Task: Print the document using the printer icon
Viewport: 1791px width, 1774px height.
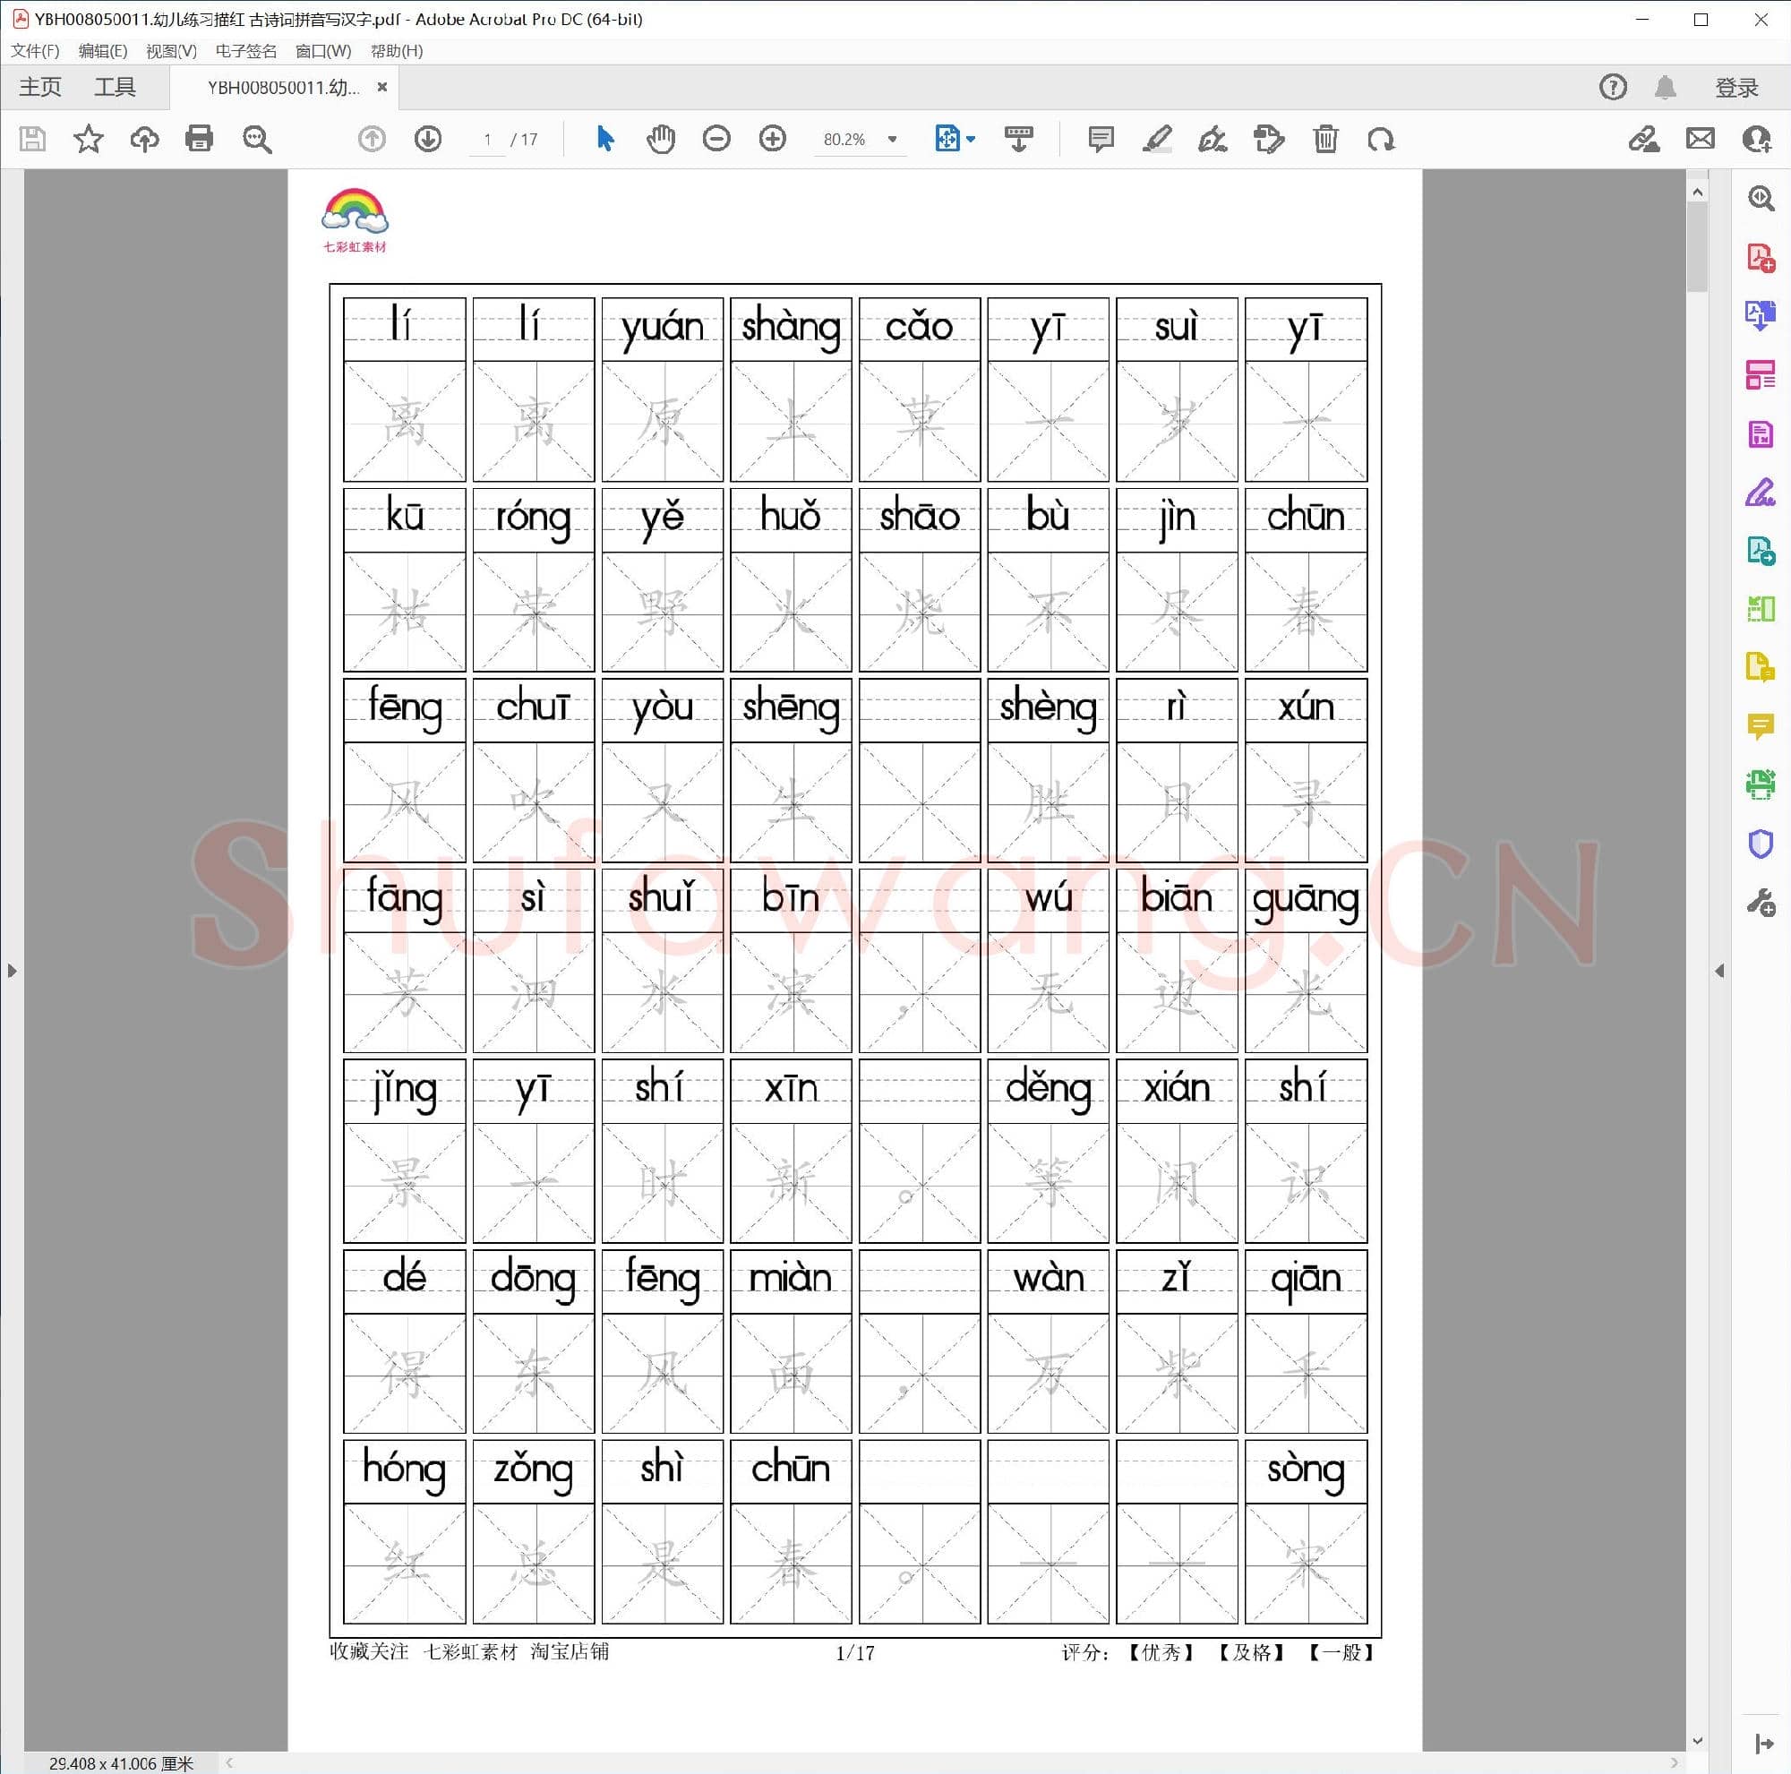Action: point(201,139)
